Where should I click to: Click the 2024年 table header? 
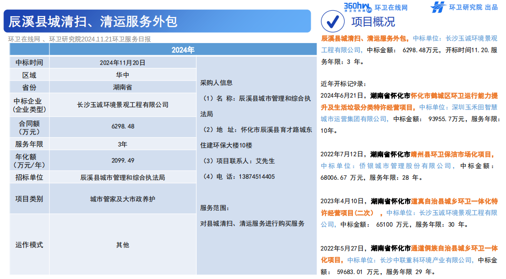(183, 50)
